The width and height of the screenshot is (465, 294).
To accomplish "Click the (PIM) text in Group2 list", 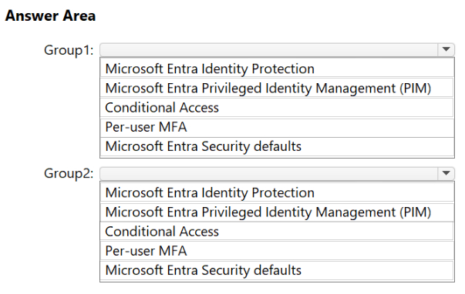I will coord(415,212).
